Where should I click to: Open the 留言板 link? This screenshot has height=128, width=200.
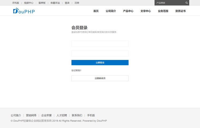tap(42, 3)
